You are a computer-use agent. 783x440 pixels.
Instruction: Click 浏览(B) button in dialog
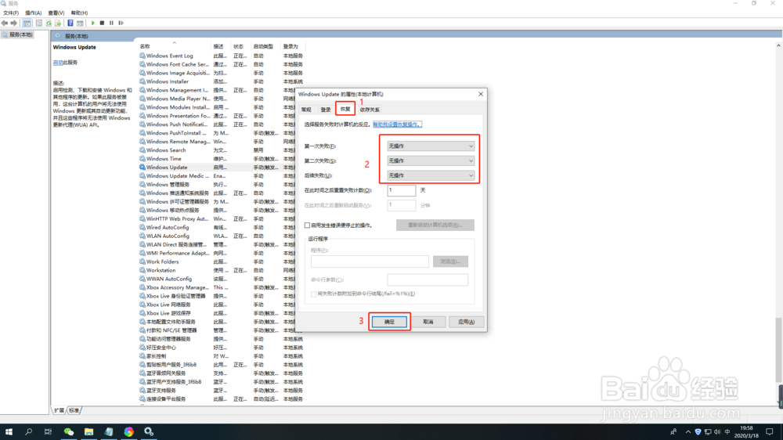click(x=450, y=261)
